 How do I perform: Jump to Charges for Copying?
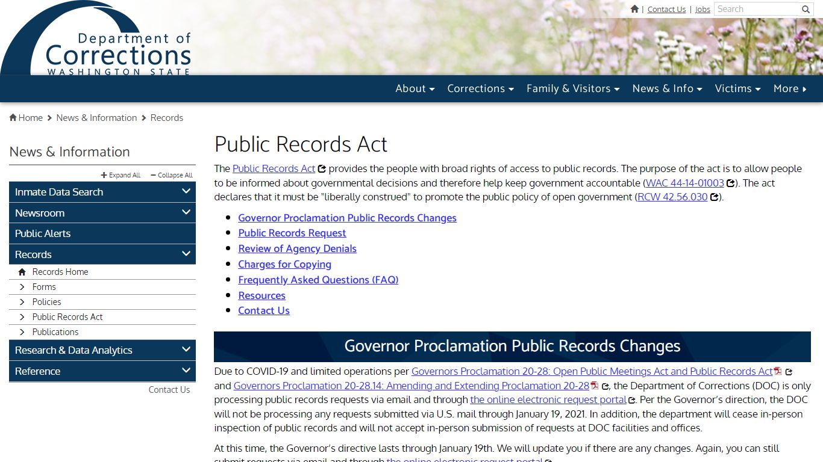284,264
